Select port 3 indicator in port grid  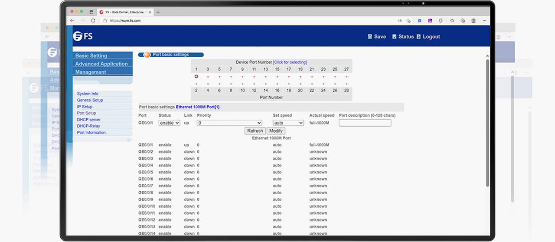click(208, 77)
